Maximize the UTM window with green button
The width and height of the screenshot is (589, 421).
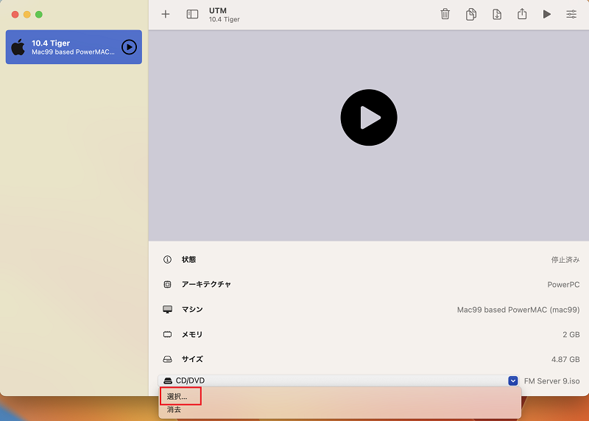[39, 14]
